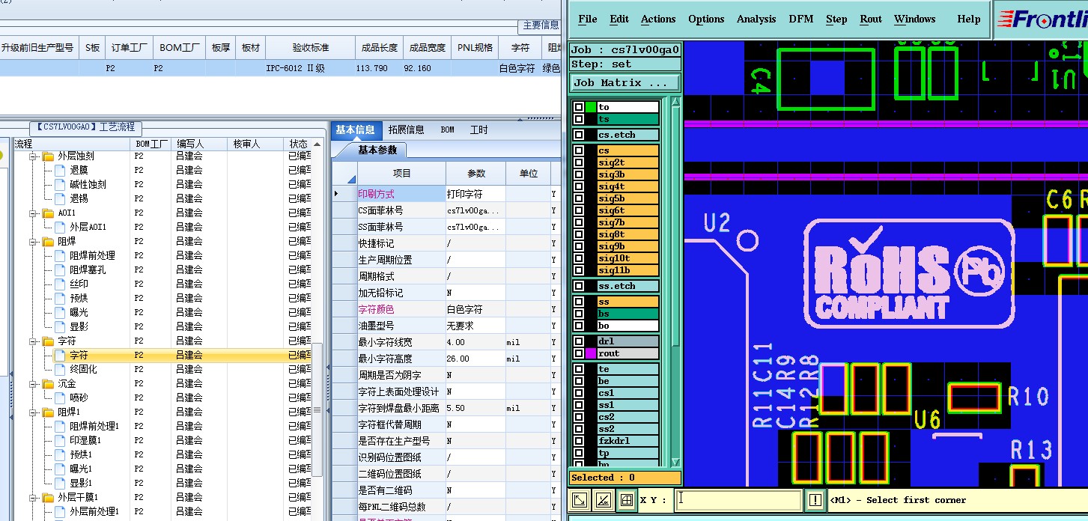Open the File menu in Frontline
Viewport: 1088px width, 521px height.
click(x=588, y=19)
